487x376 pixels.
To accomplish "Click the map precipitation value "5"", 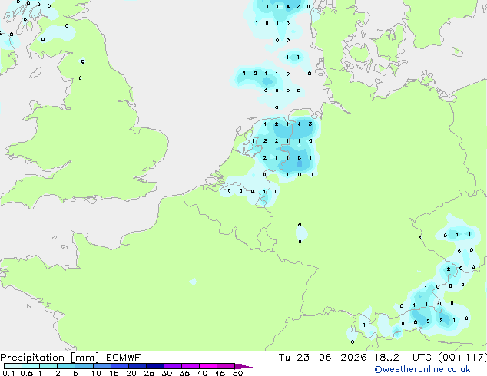I will (x=299, y=157).
